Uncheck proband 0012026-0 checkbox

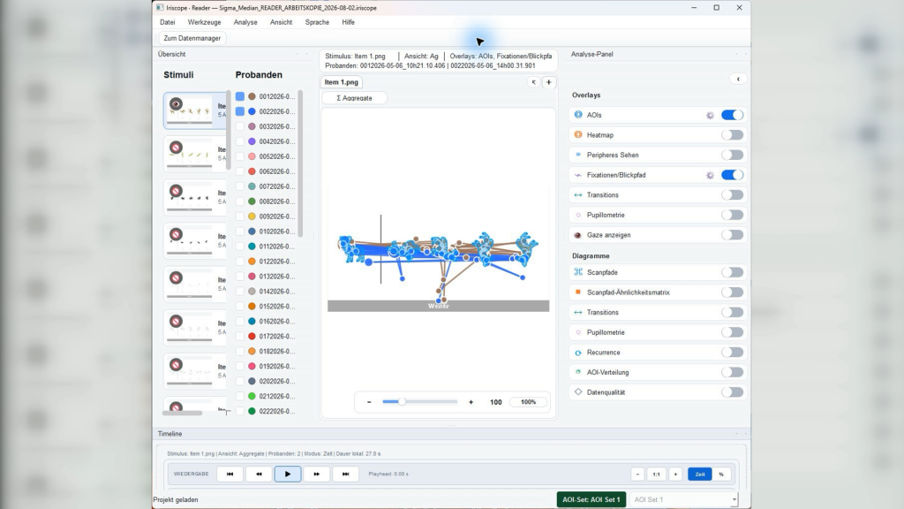pos(240,96)
